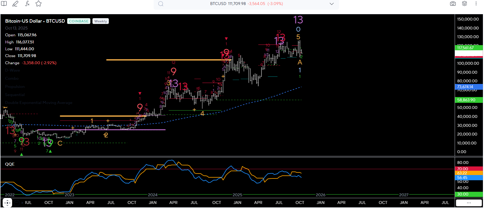
Task: Open the fx indicators menu
Action: coord(27,4)
